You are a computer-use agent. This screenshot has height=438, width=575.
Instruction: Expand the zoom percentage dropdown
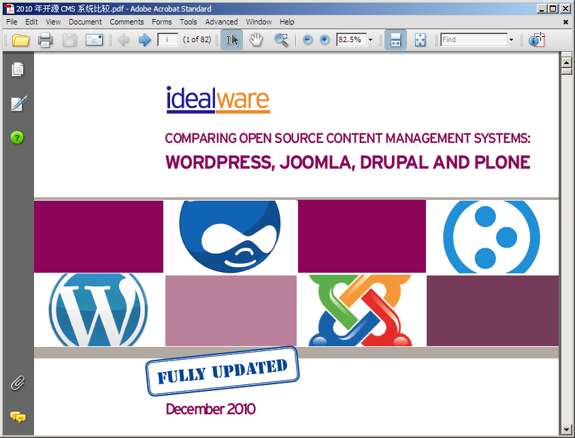click(371, 40)
